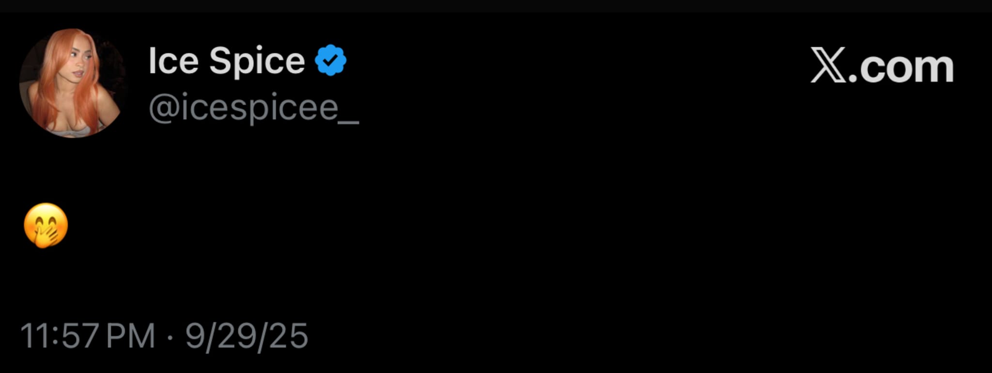
Task: Click the "@" symbol in the handle
Action: coord(164,108)
